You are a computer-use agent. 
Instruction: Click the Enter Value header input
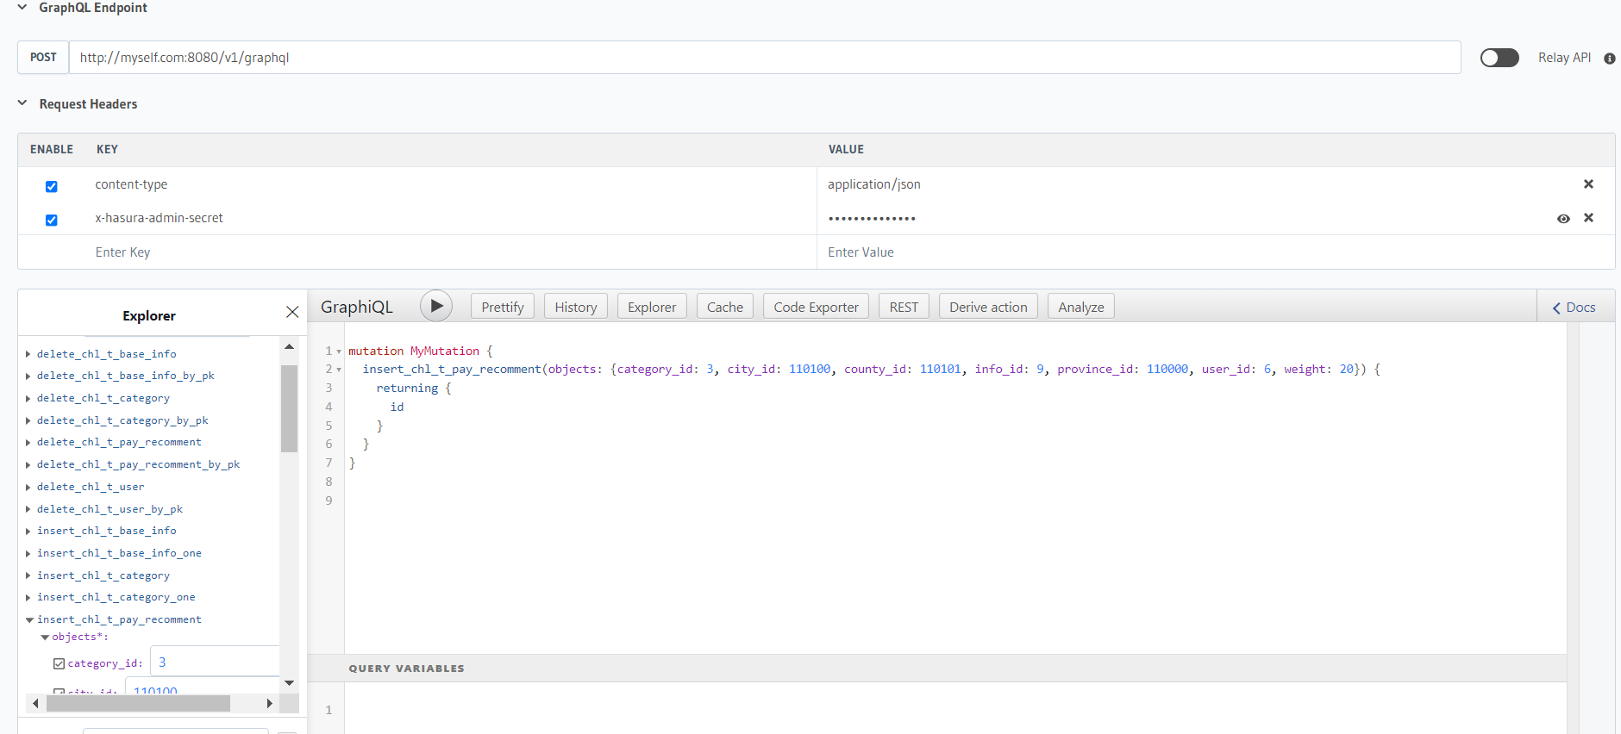tap(1216, 252)
